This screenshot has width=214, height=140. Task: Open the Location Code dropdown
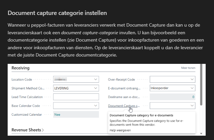click(x=96, y=79)
